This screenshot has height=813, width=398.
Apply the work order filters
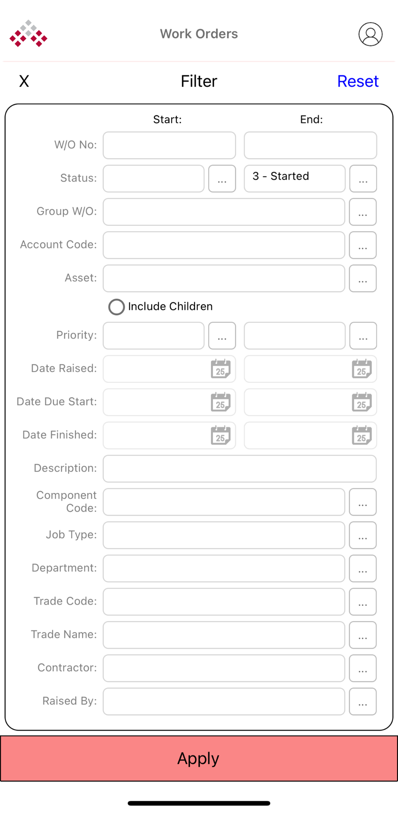point(198,758)
